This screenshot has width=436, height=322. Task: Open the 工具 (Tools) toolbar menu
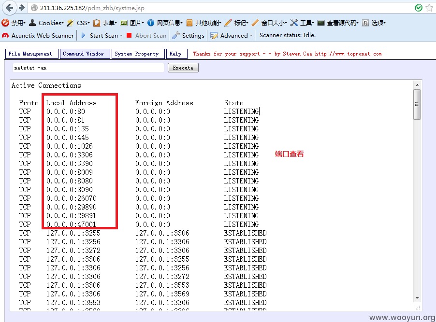click(x=307, y=23)
